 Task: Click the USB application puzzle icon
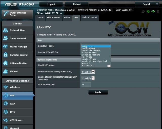pos(5,63)
